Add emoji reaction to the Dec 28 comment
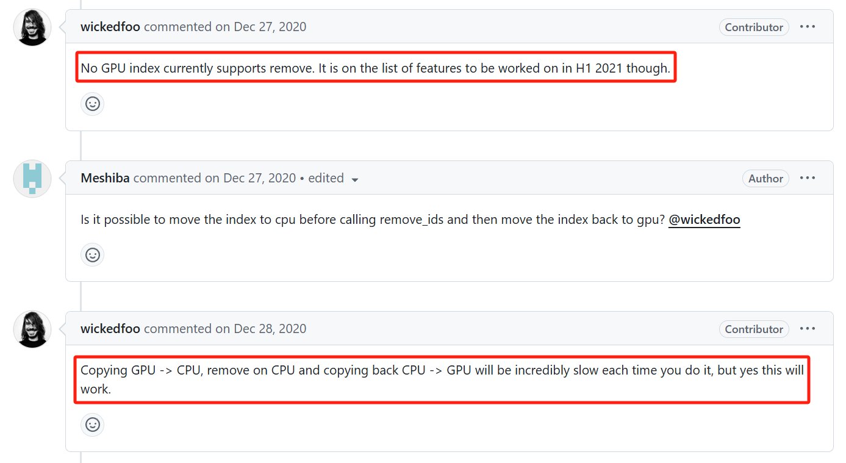Image resolution: width=846 pixels, height=463 pixels. (x=93, y=425)
